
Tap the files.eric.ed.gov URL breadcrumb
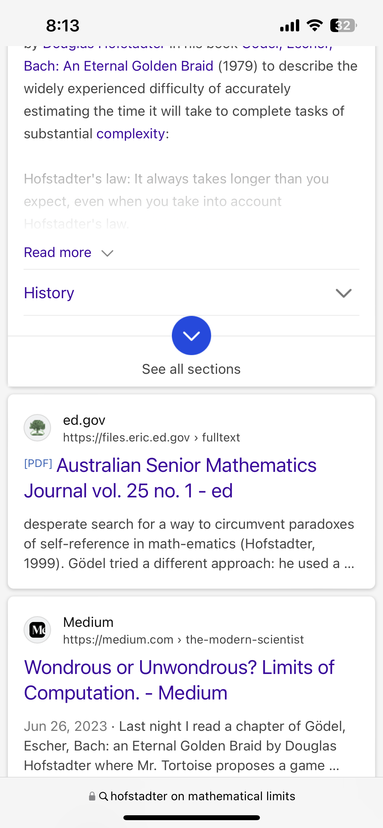pyautogui.click(x=152, y=438)
